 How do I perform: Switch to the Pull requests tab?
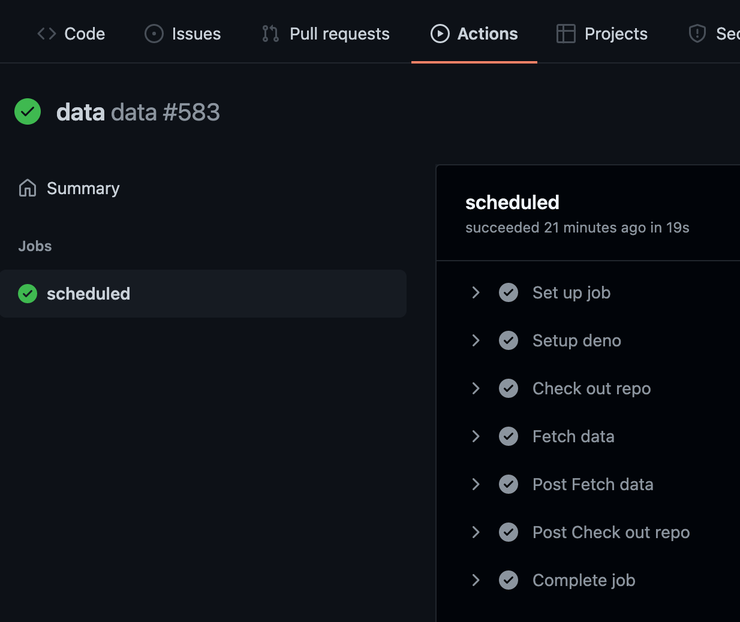[x=339, y=34]
